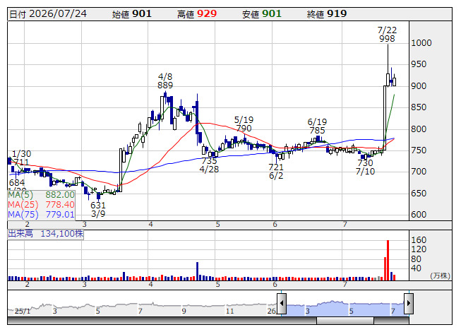Click the 730 7/10 low label
The width and height of the screenshot is (461, 332).
(365, 167)
